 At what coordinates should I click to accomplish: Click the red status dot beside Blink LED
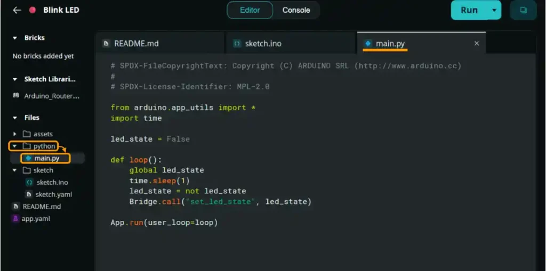tap(33, 10)
